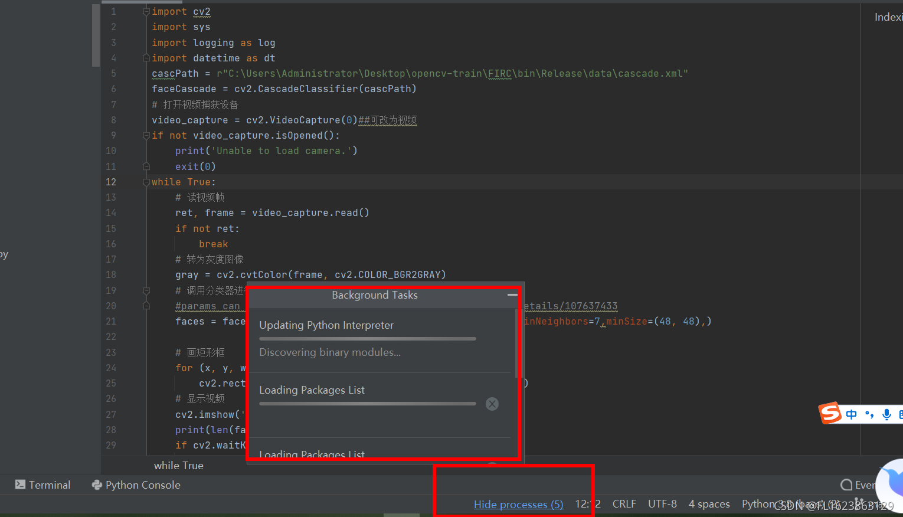Open the 12:12 cursor position widget
The height and width of the screenshot is (517, 903).
(588, 504)
